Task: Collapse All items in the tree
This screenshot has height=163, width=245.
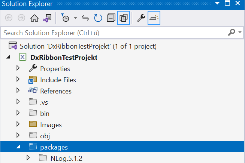Action: (x=111, y=18)
